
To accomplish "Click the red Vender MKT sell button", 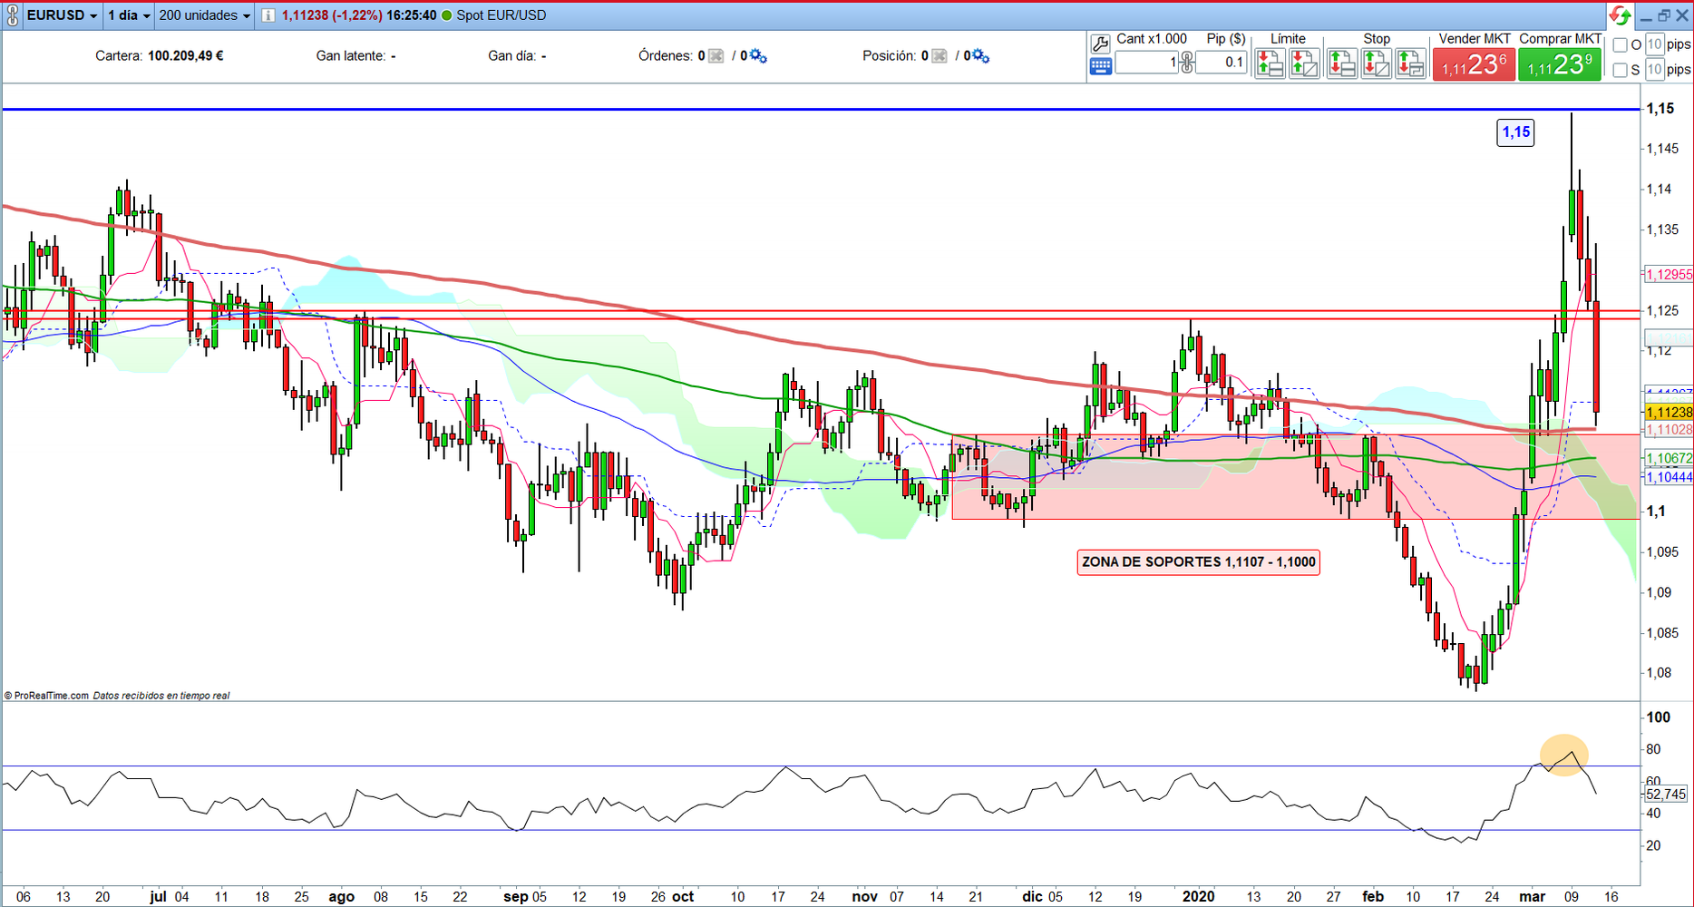I will click(1474, 64).
